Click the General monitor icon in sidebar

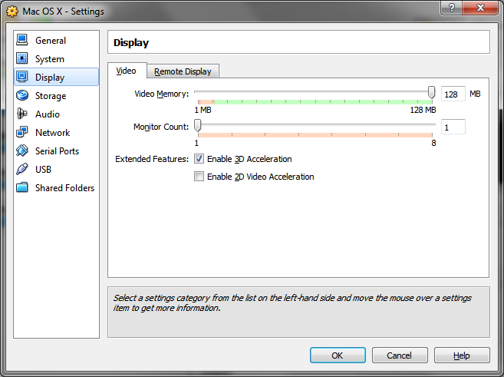21,40
